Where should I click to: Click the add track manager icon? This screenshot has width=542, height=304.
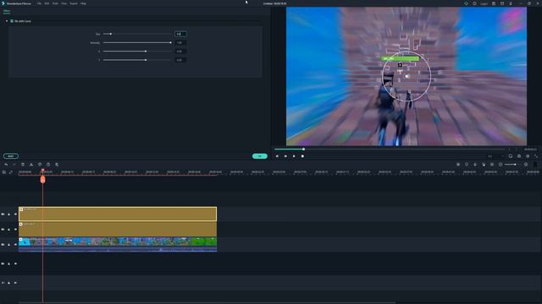[x=4, y=172]
